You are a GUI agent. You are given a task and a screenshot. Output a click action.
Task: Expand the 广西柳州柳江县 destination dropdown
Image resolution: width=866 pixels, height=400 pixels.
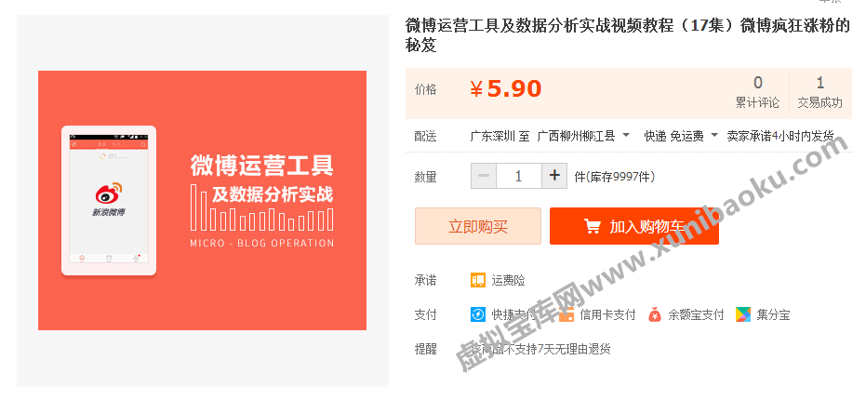tap(626, 136)
